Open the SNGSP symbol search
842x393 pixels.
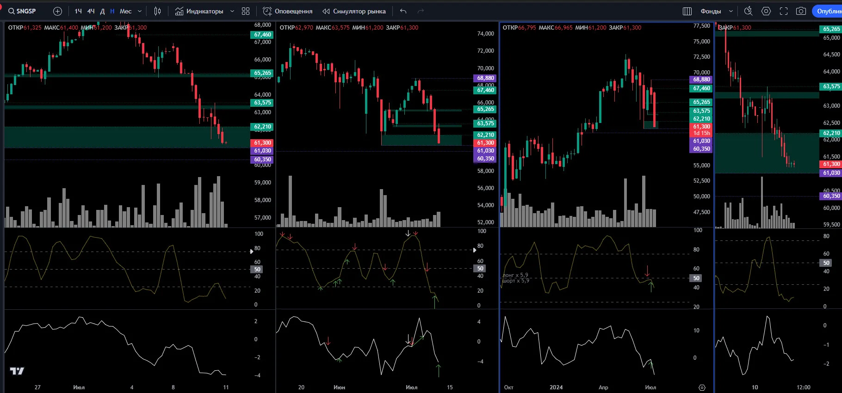click(22, 11)
